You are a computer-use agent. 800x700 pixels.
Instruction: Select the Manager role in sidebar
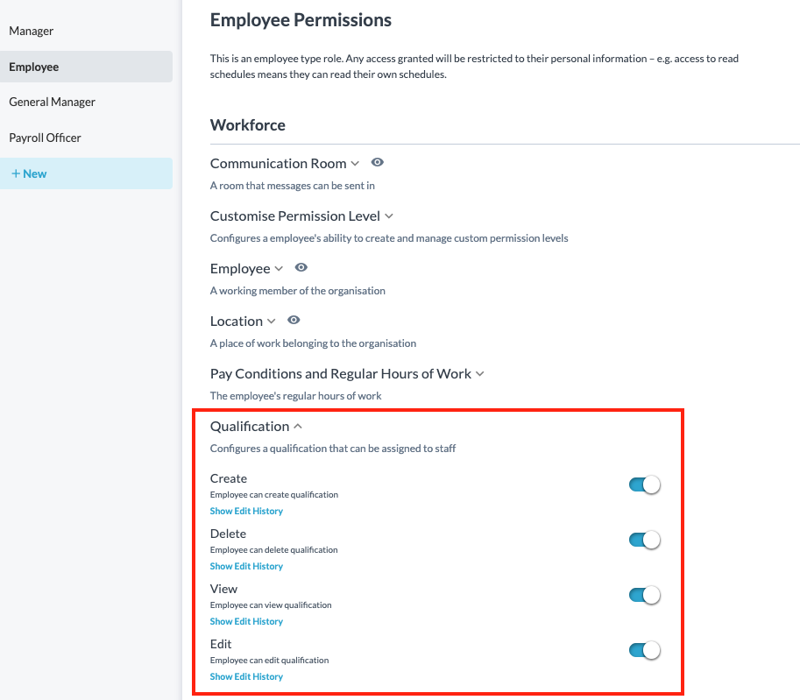(x=32, y=32)
